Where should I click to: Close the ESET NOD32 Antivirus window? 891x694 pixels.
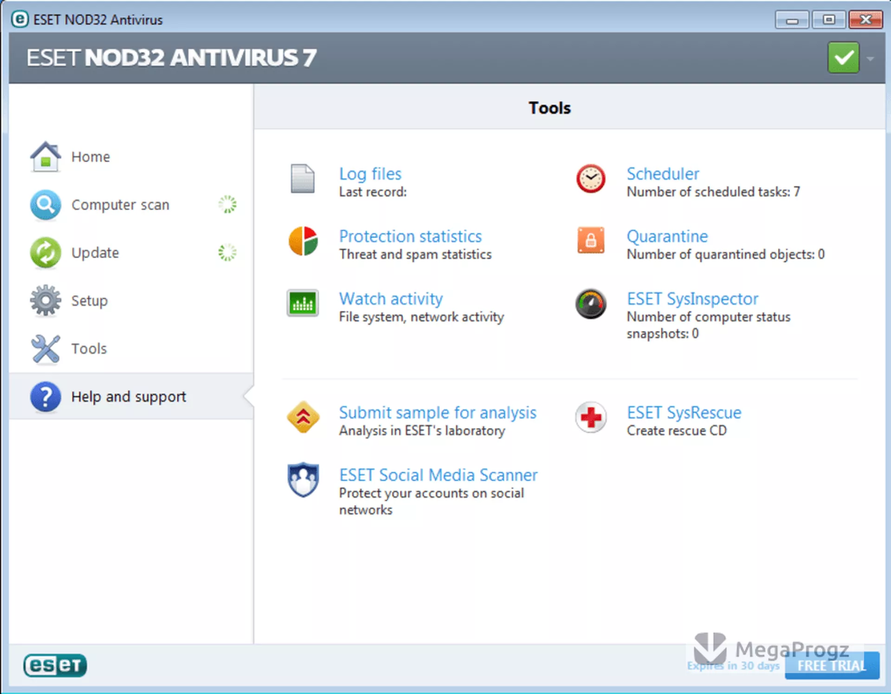coord(865,20)
